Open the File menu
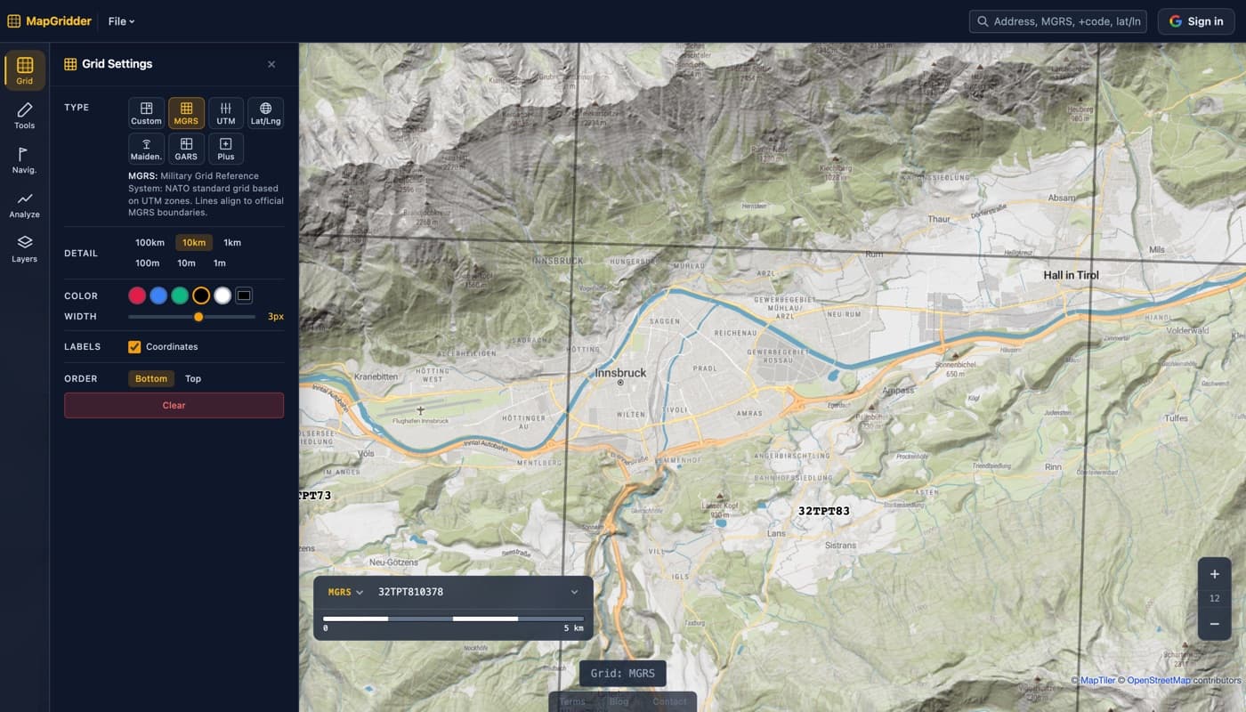 [121, 21]
